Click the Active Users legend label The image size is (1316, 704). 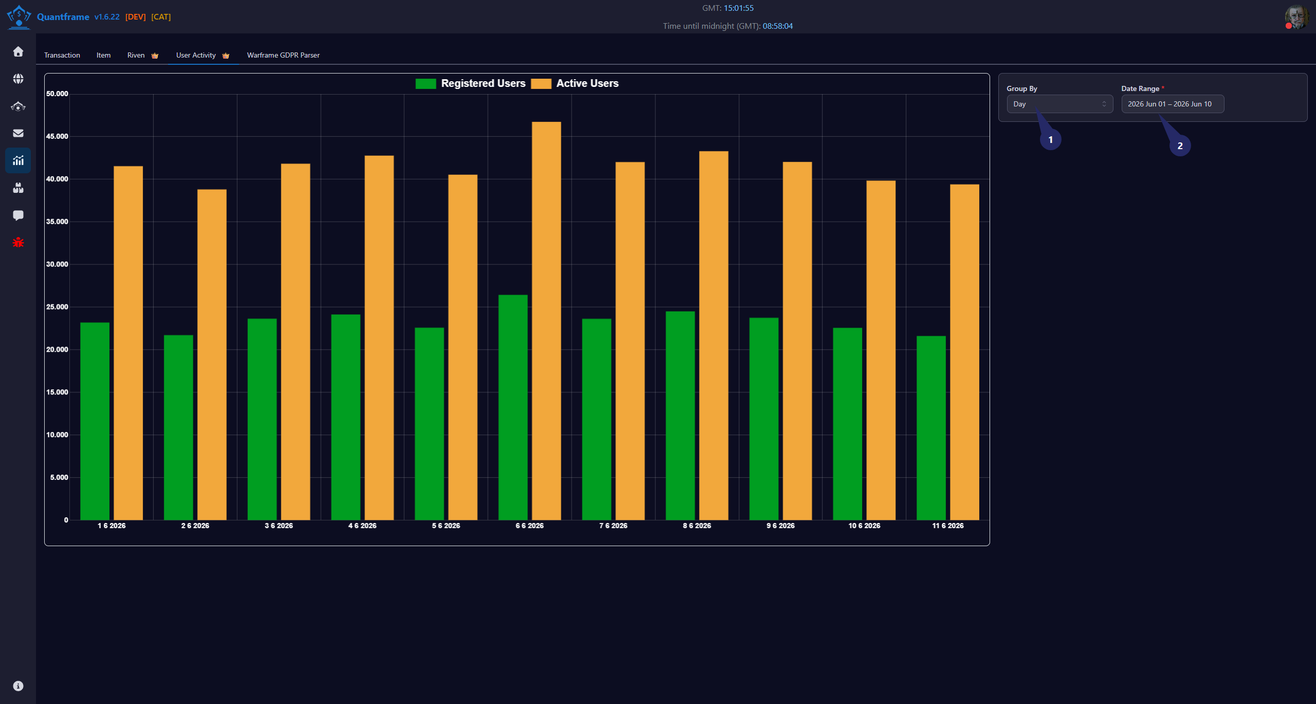[588, 83]
